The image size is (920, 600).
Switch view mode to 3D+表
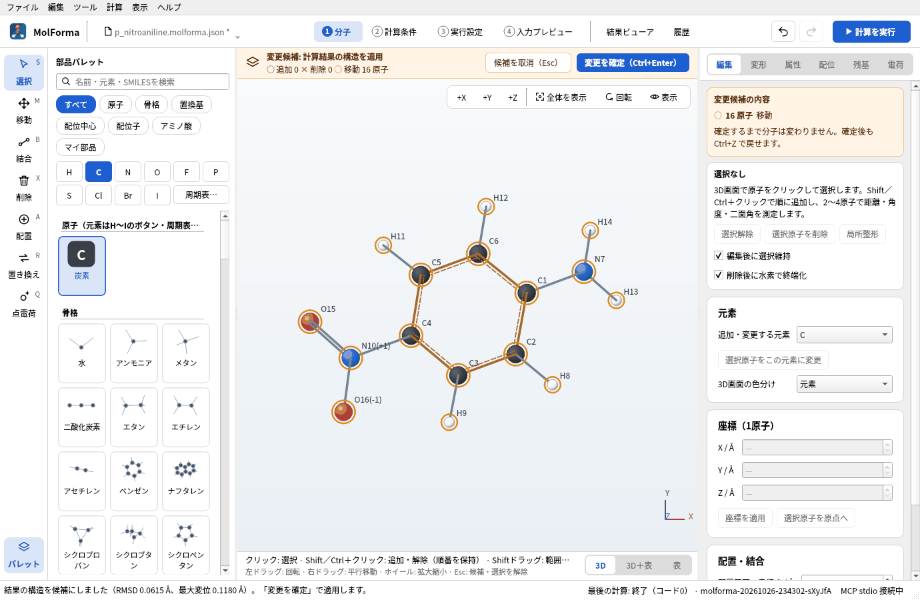pyautogui.click(x=639, y=565)
